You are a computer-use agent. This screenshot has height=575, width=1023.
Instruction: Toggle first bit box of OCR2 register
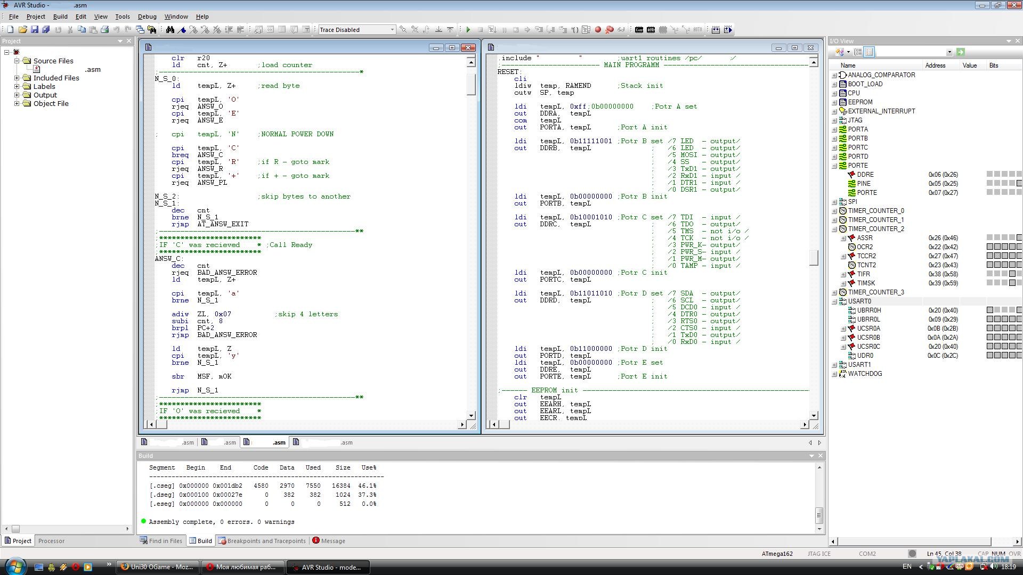(x=990, y=247)
